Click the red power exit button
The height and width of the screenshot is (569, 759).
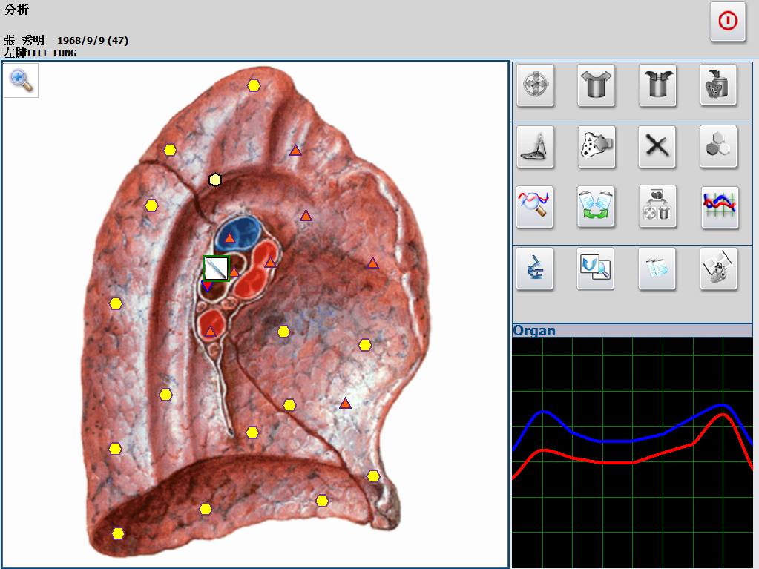(x=727, y=22)
